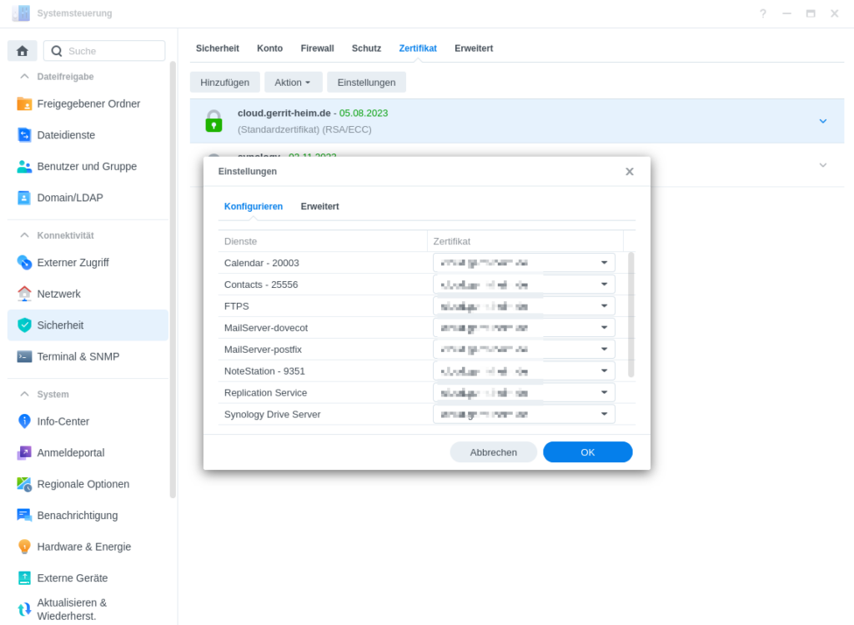The height and width of the screenshot is (625, 854).
Task: Click the Zertifikat column header
Action: [x=525, y=241]
